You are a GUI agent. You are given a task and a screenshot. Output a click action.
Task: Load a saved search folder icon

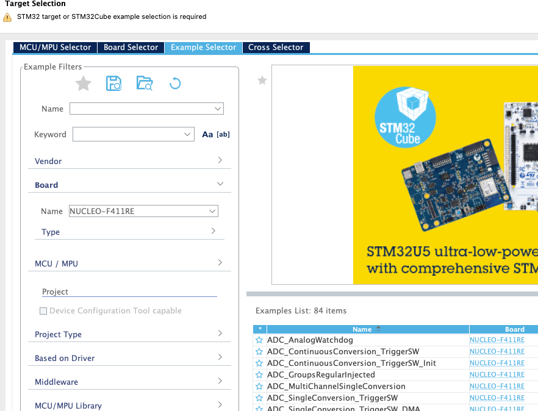145,84
